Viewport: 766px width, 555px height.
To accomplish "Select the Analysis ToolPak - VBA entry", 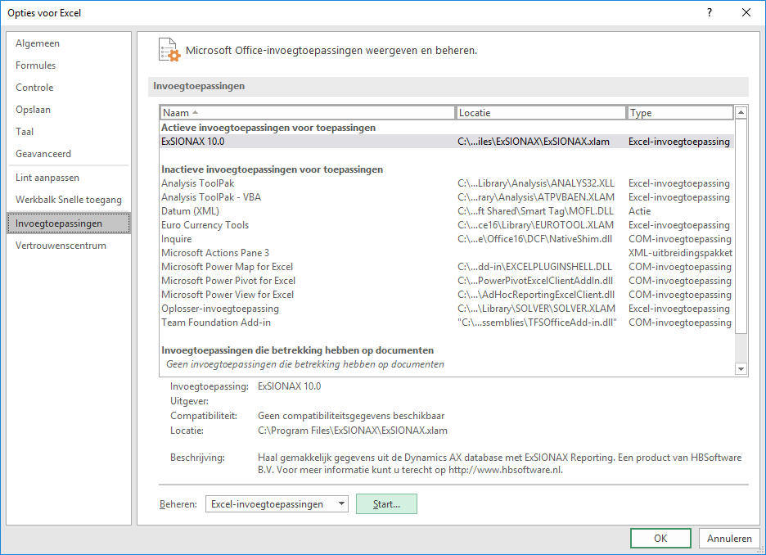I will click(x=447, y=197).
